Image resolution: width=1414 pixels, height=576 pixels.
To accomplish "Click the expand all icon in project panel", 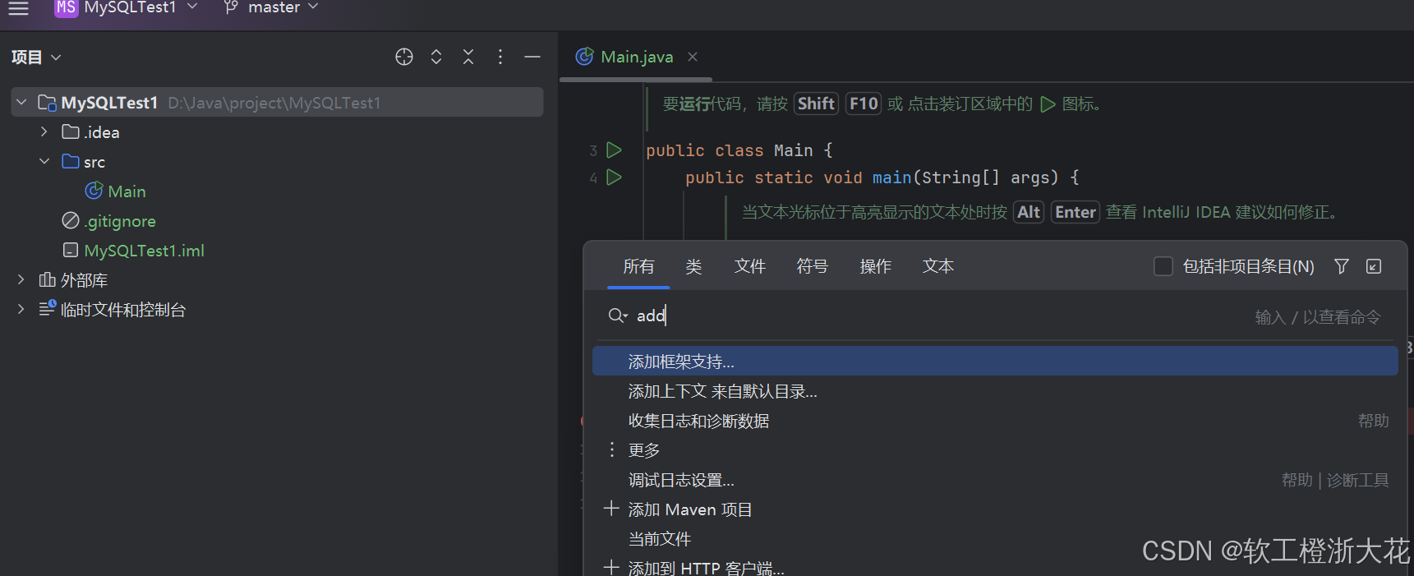I will (x=436, y=57).
